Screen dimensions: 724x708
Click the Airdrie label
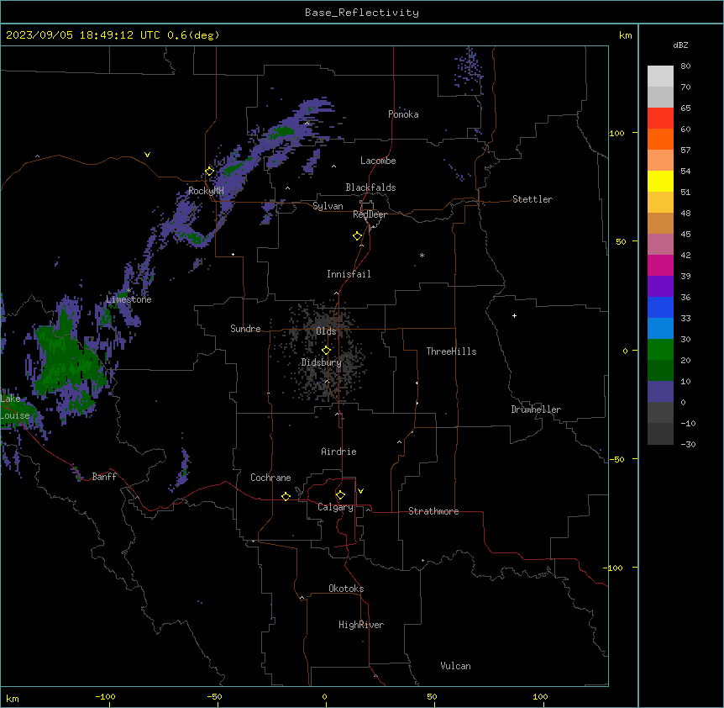(x=338, y=452)
